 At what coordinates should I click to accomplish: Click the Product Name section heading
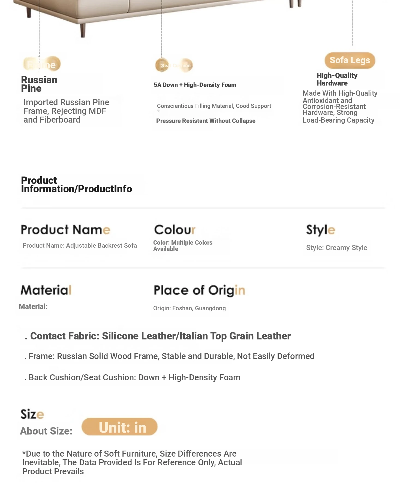coord(65,230)
